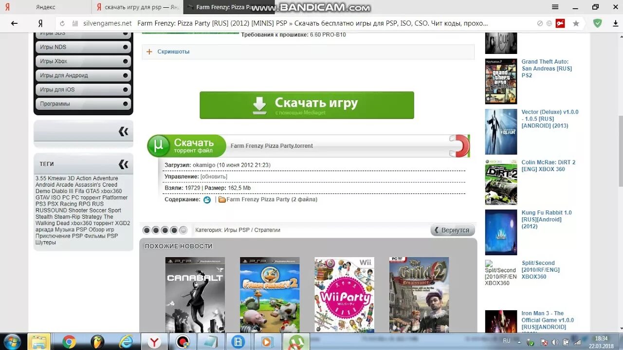The image size is (623, 350).
Task: Click the GTA San Andreas cover image
Action: click(501, 82)
